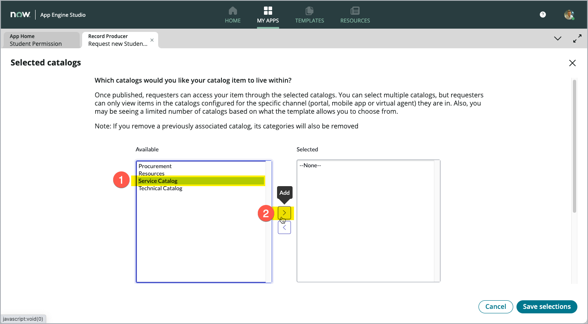
Task: Click the ServiceNow logo
Action: point(20,15)
